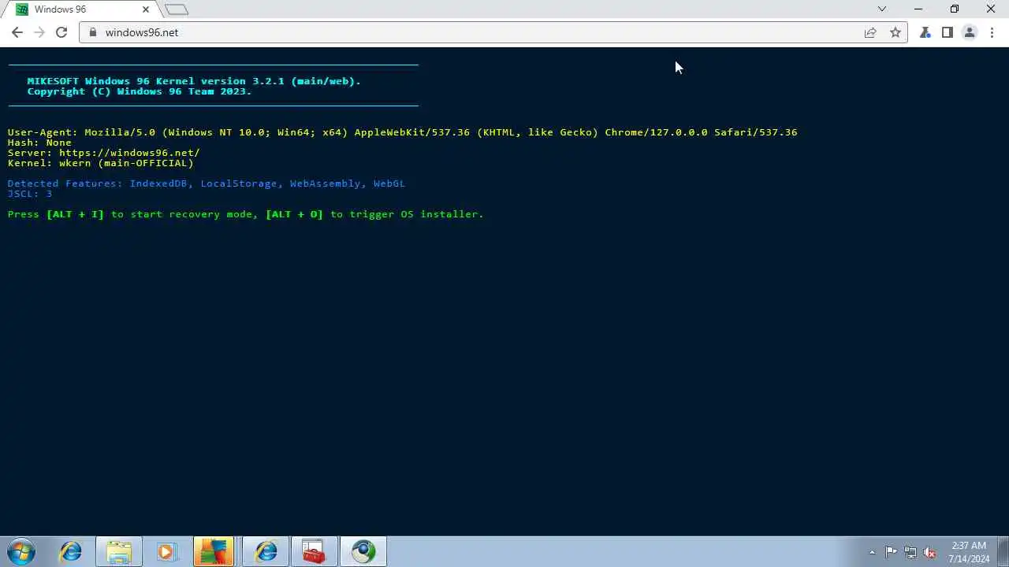Expand the tab search chevron
Image resolution: width=1009 pixels, height=567 pixels.
click(882, 9)
